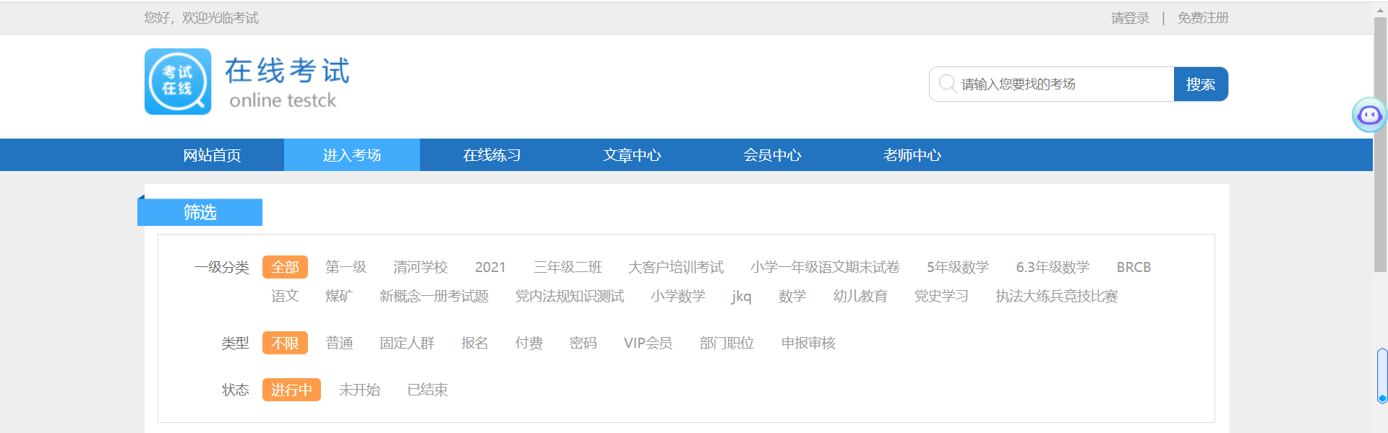Viewport: 1388px width, 433px height.
Task: Switch to 在线练习 navigation tab
Action: click(492, 155)
